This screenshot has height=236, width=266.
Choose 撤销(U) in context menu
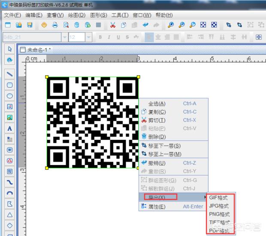pyautogui.click(x=174, y=163)
